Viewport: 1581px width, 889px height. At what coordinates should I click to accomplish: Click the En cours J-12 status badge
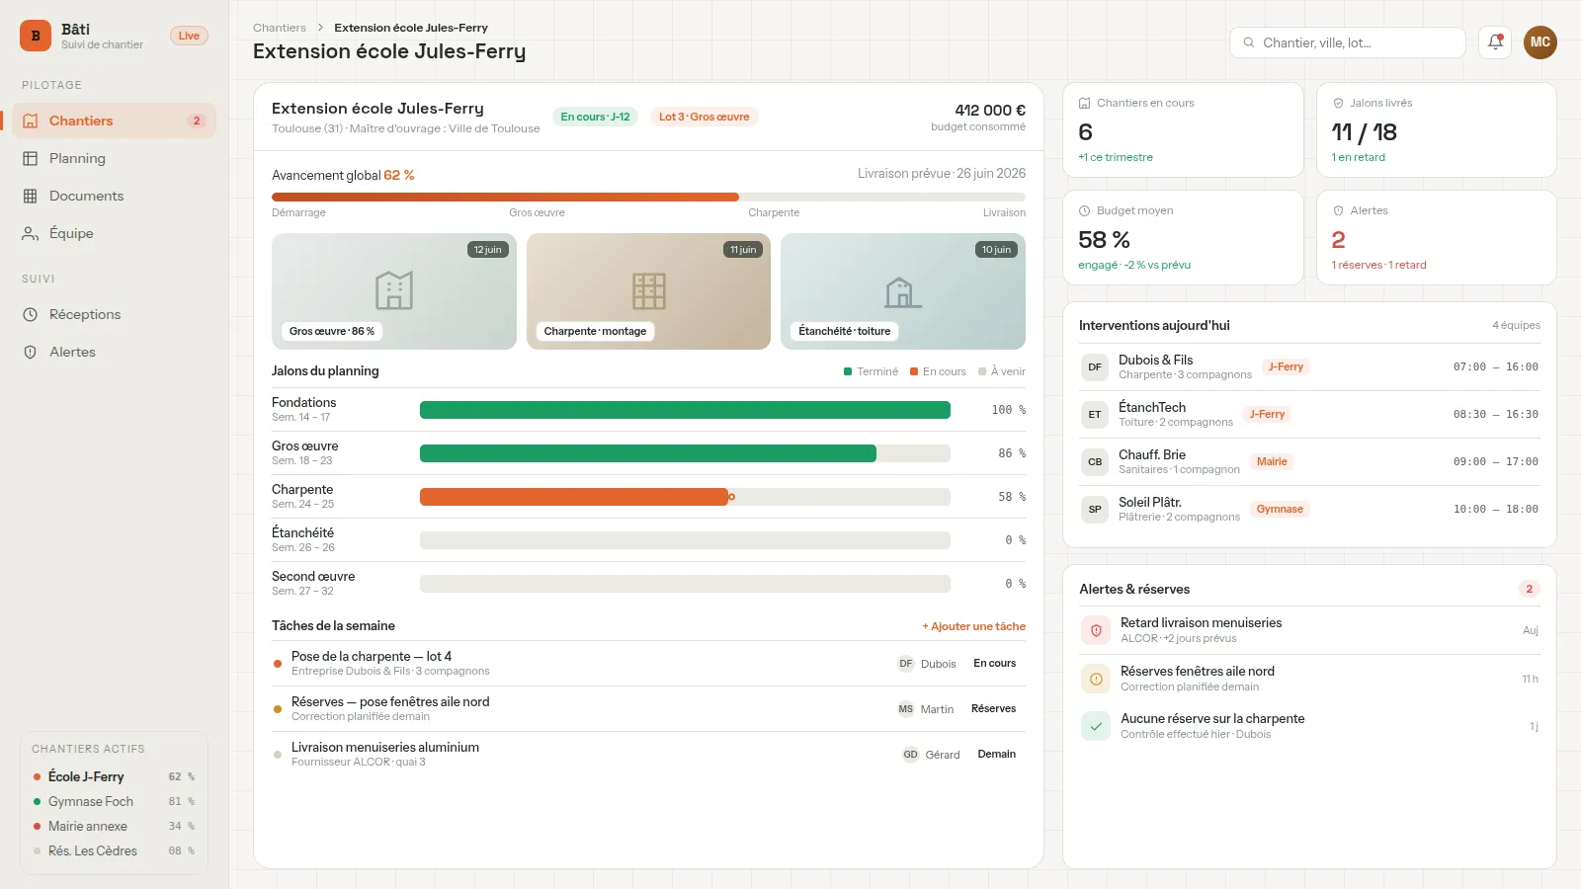pos(595,117)
